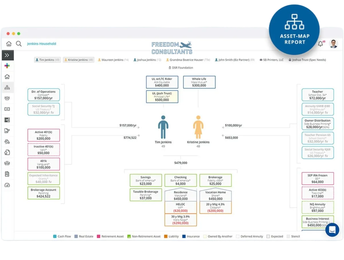Click the colorful plus icon in the sidebar
Image resolution: width=344 pixels, height=260 pixels.
point(7,66)
